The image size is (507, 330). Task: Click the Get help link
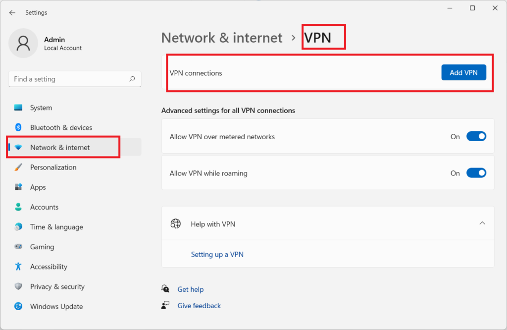coord(191,289)
